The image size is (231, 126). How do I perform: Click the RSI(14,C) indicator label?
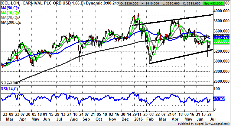(10, 90)
